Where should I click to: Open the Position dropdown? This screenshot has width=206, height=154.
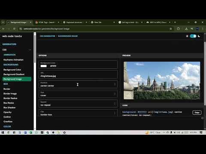78,84
